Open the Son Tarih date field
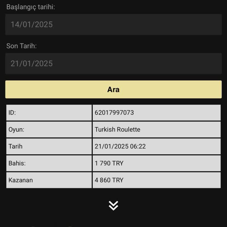This screenshot has height=227, width=227. 113,64
